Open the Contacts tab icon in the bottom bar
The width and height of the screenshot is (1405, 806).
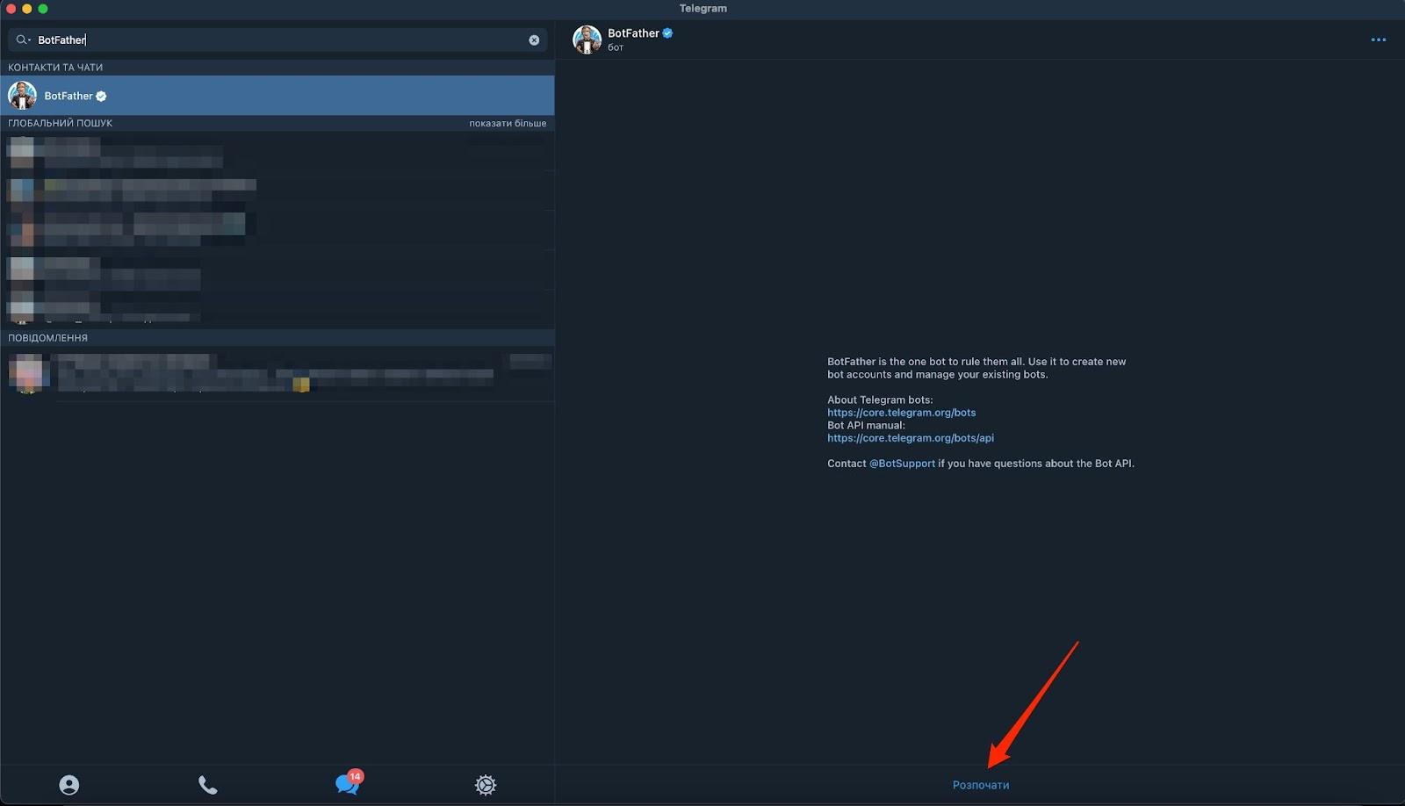click(68, 785)
